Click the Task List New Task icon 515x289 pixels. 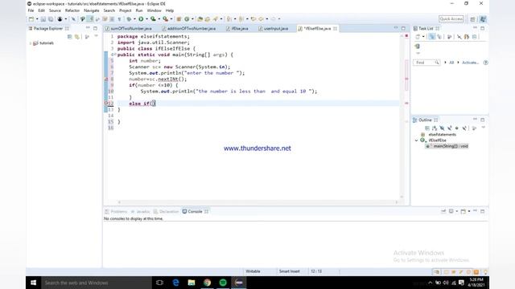coord(418,37)
